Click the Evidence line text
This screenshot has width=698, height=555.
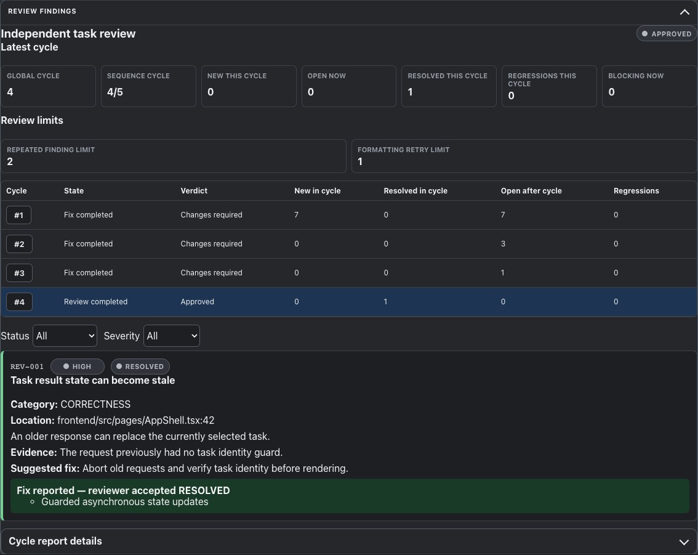[x=146, y=453]
